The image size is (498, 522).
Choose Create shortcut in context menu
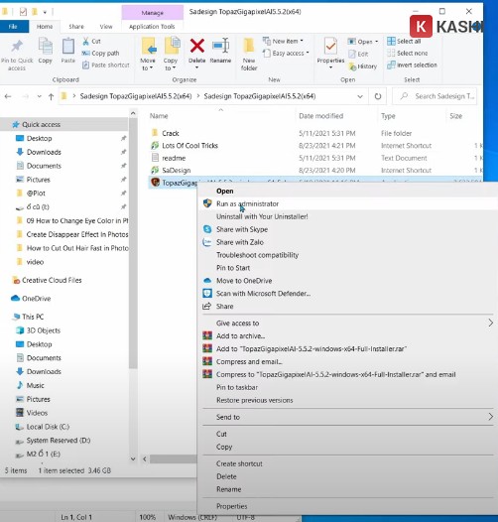click(239, 463)
